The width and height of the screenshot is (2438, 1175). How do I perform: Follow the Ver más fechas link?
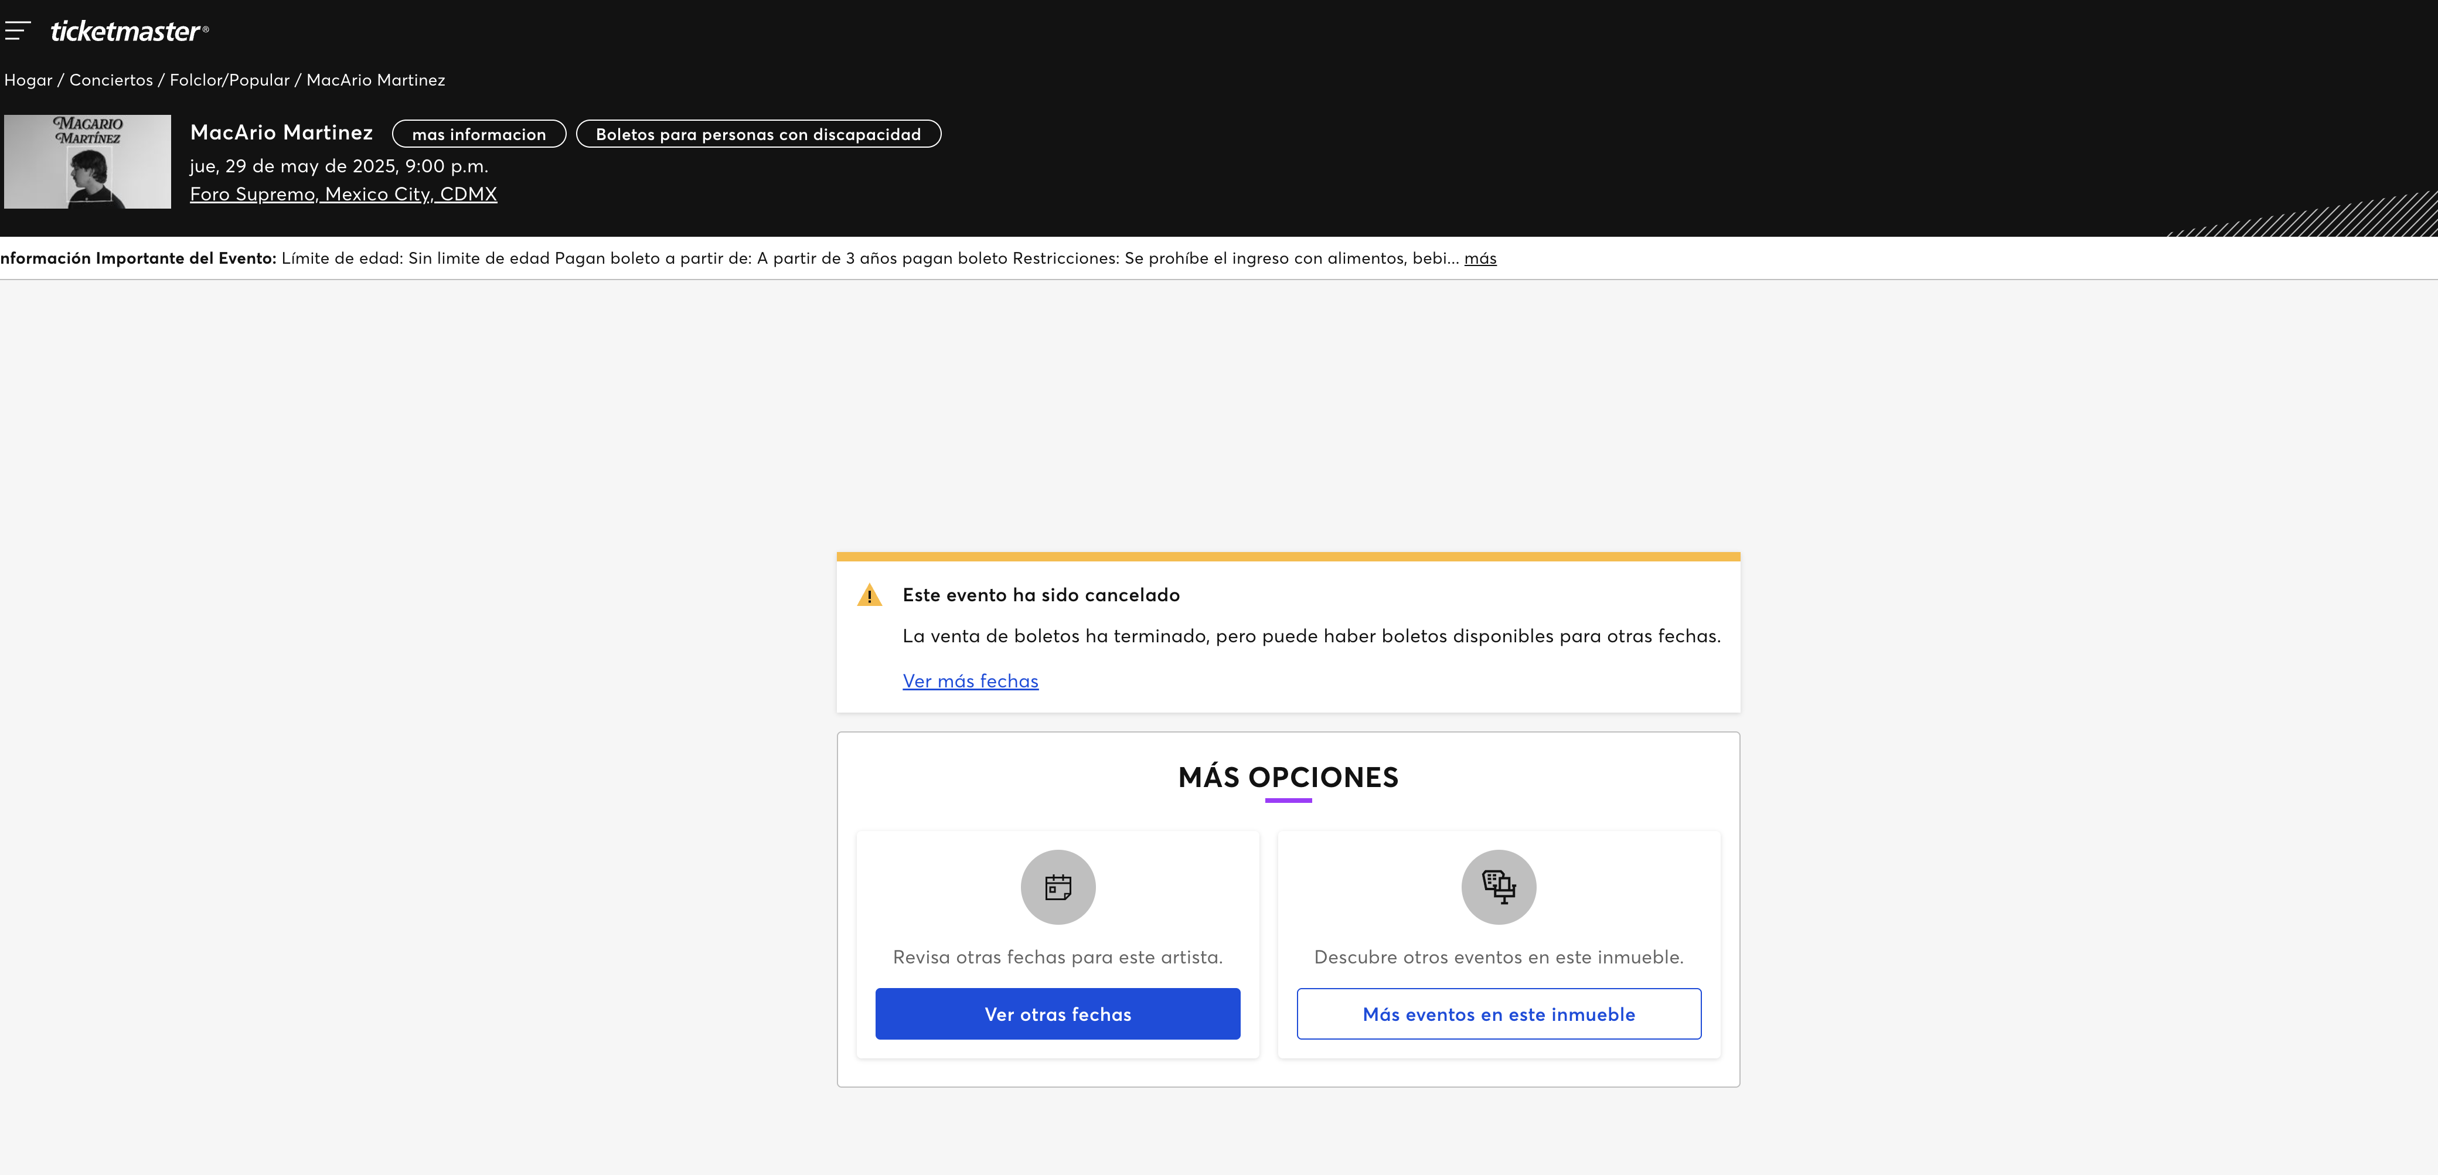tap(970, 681)
